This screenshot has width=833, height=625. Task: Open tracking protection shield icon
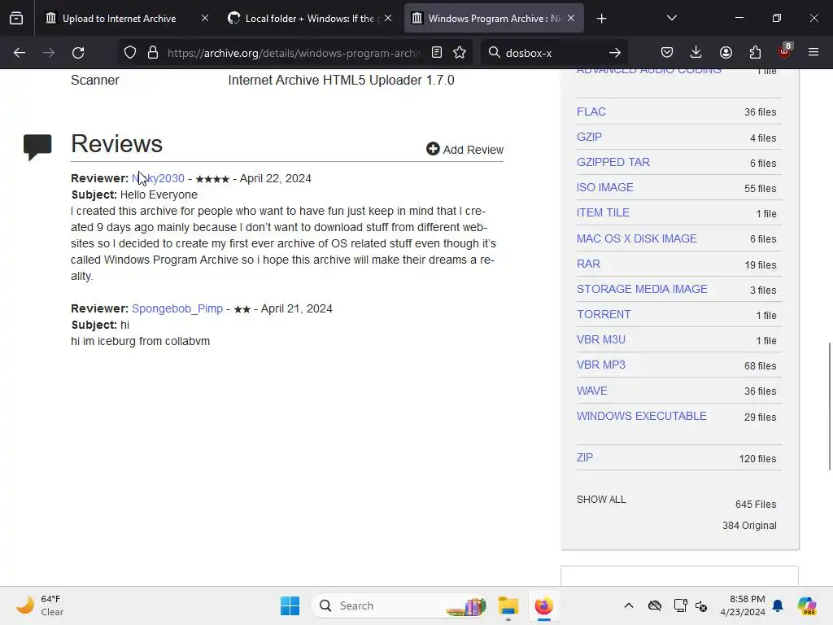pos(130,53)
